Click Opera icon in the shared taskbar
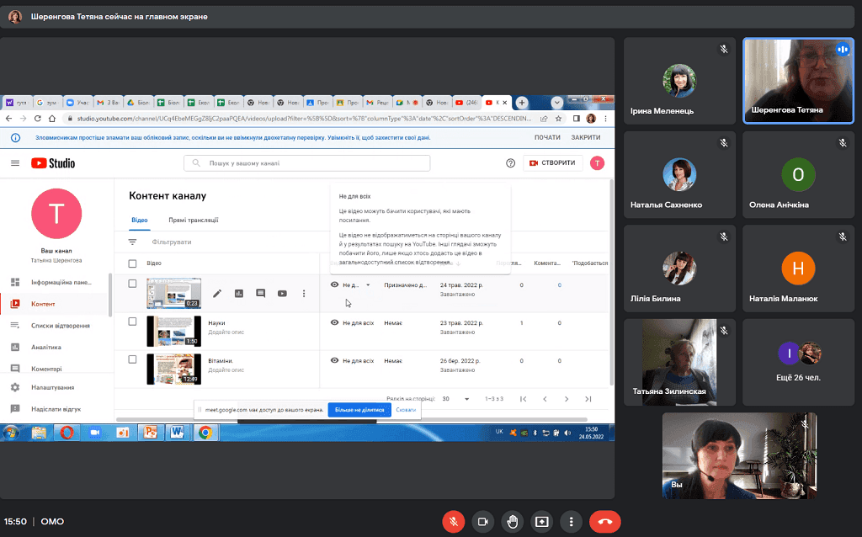Image resolution: width=862 pixels, height=537 pixels. coord(67,433)
